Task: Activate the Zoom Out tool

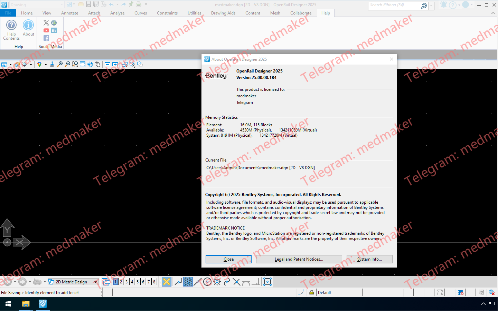Action: point(67,64)
